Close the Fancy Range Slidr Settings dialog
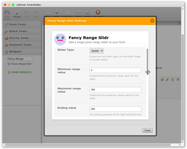The image size is (187, 149). coord(152,21)
